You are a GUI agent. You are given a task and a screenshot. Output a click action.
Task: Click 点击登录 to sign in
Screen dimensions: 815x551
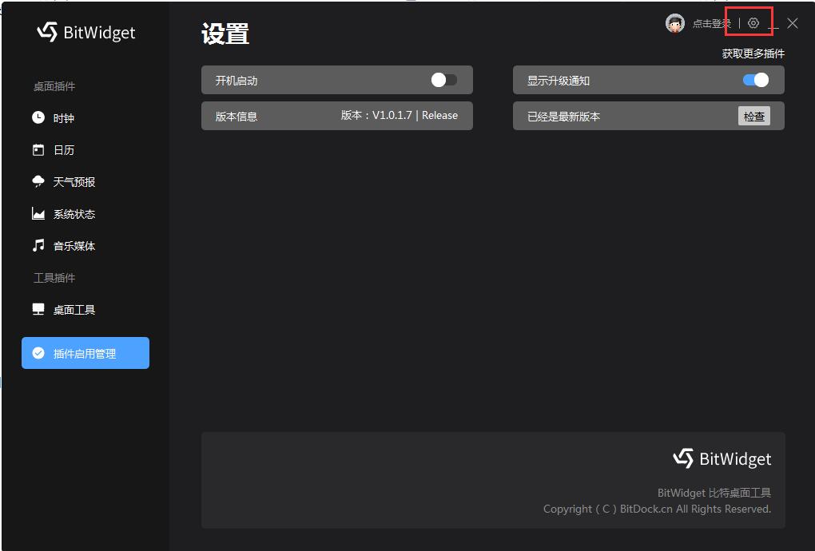pyautogui.click(x=712, y=23)
